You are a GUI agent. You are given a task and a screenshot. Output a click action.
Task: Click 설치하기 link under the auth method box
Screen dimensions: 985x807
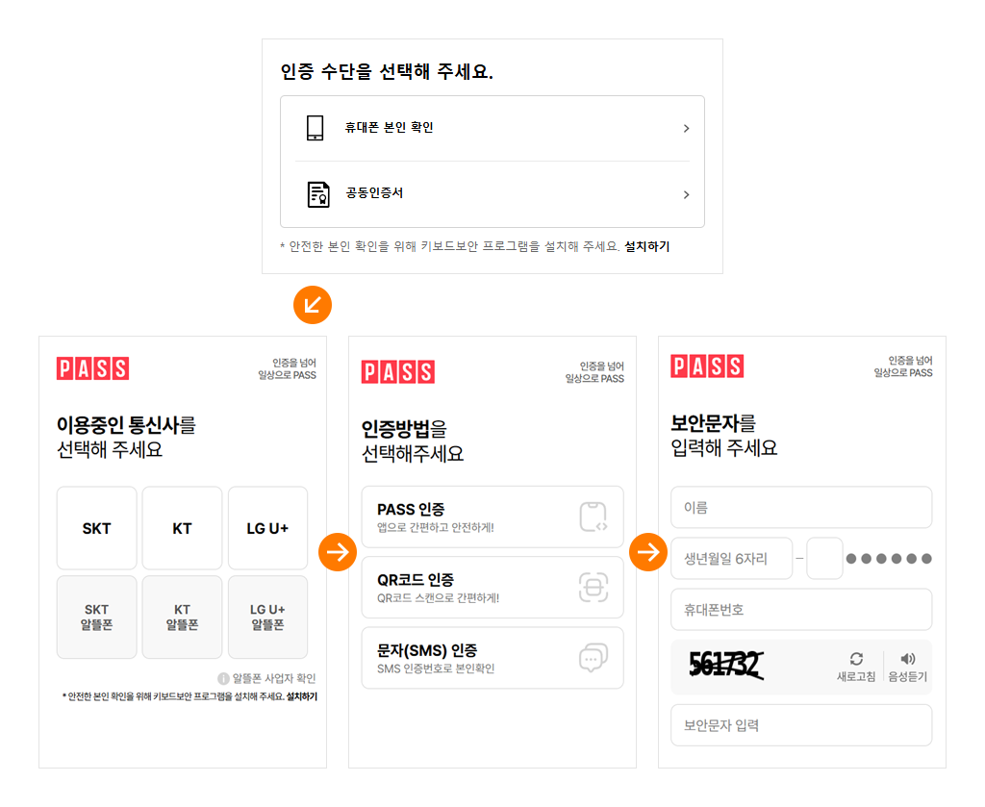[646, 247]
